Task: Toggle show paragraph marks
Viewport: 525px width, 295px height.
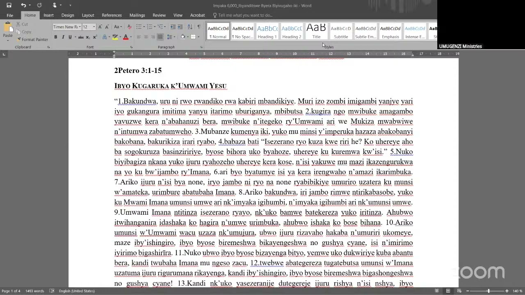Action: [199, 27]
